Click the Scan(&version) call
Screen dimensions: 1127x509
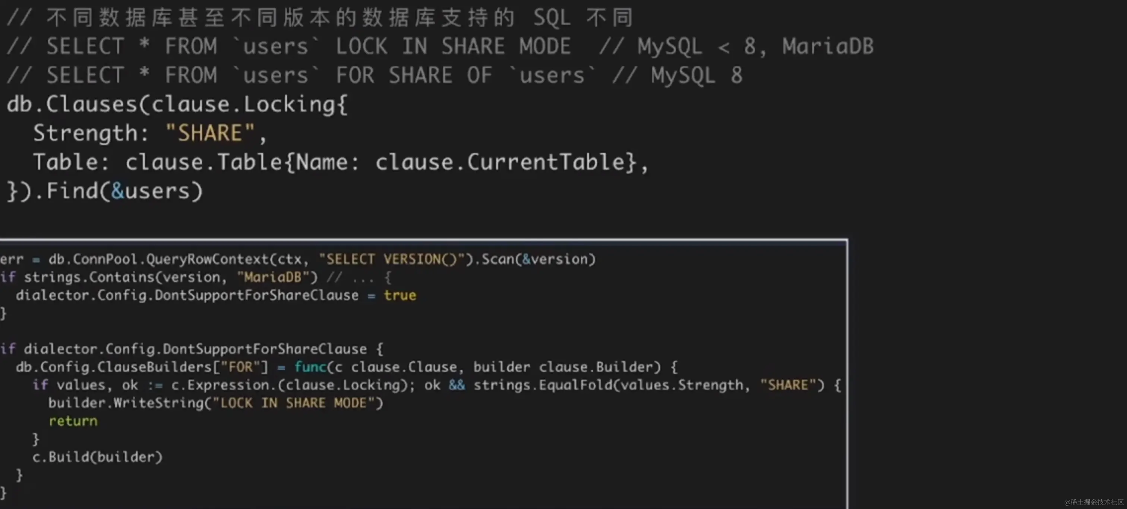click(x=538, y=259)
